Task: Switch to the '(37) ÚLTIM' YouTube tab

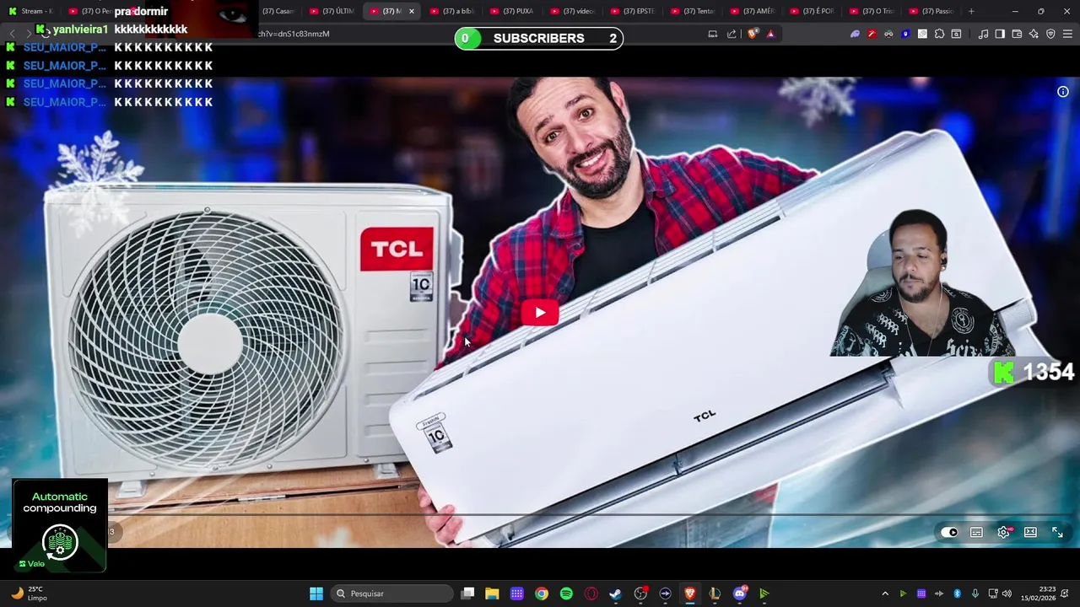Action: [x=332, y=11]
